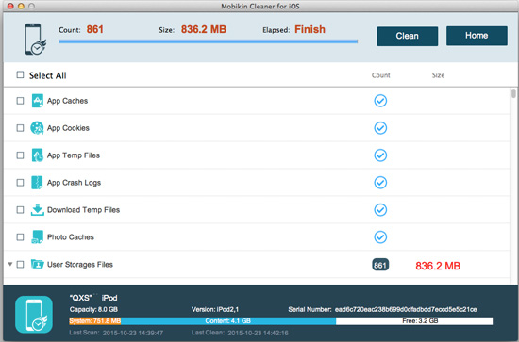Click the Size column header
The height and width of the screenshot is (342, 519).
tap(438, 75)
